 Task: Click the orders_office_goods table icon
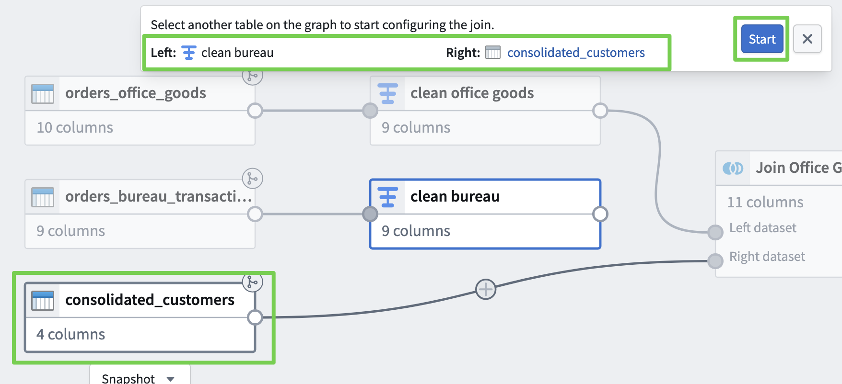(43, 93)
